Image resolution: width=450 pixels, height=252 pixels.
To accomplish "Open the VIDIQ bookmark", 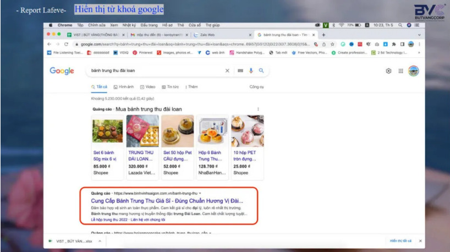I will 121,52.
